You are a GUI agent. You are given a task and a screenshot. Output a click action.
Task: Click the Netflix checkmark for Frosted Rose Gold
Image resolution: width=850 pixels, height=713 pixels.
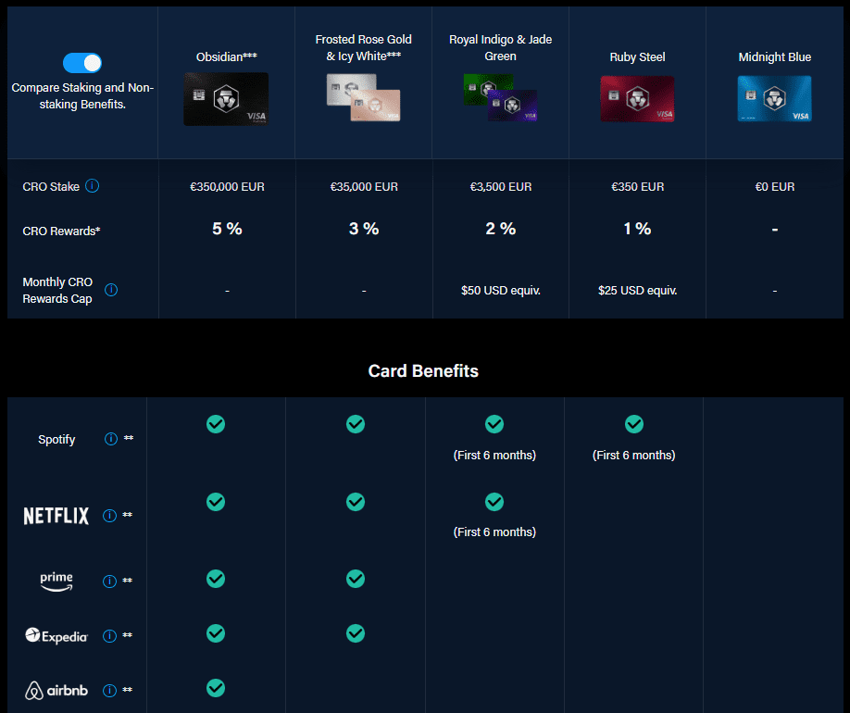coord(356,502)
